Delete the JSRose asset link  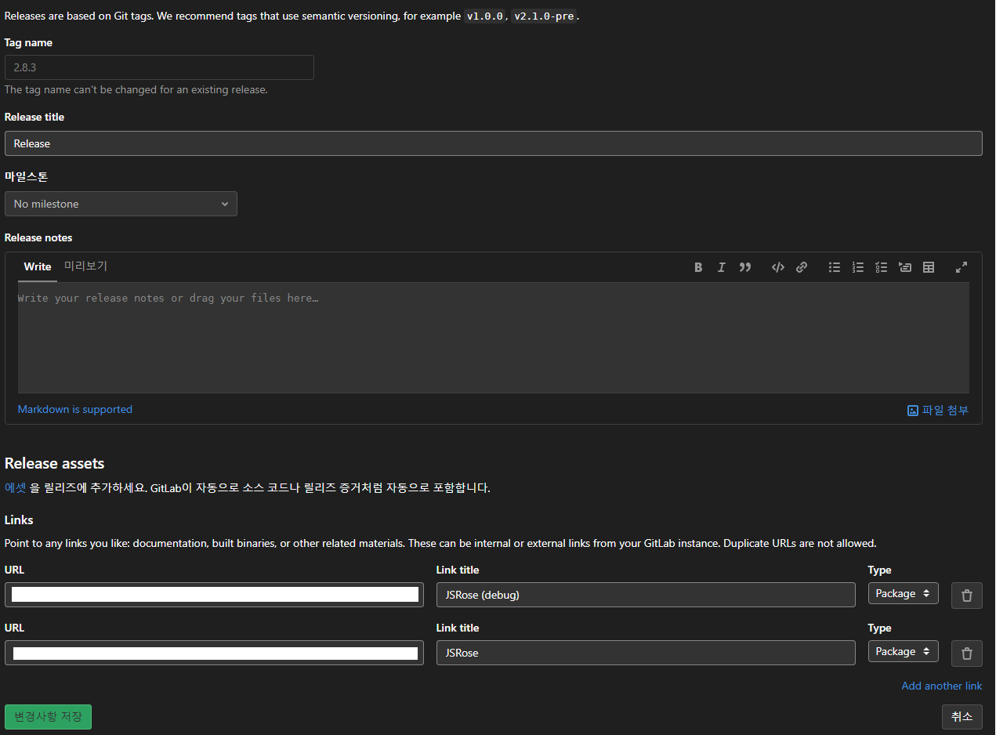pyautogui.click(x=966, y=653)
